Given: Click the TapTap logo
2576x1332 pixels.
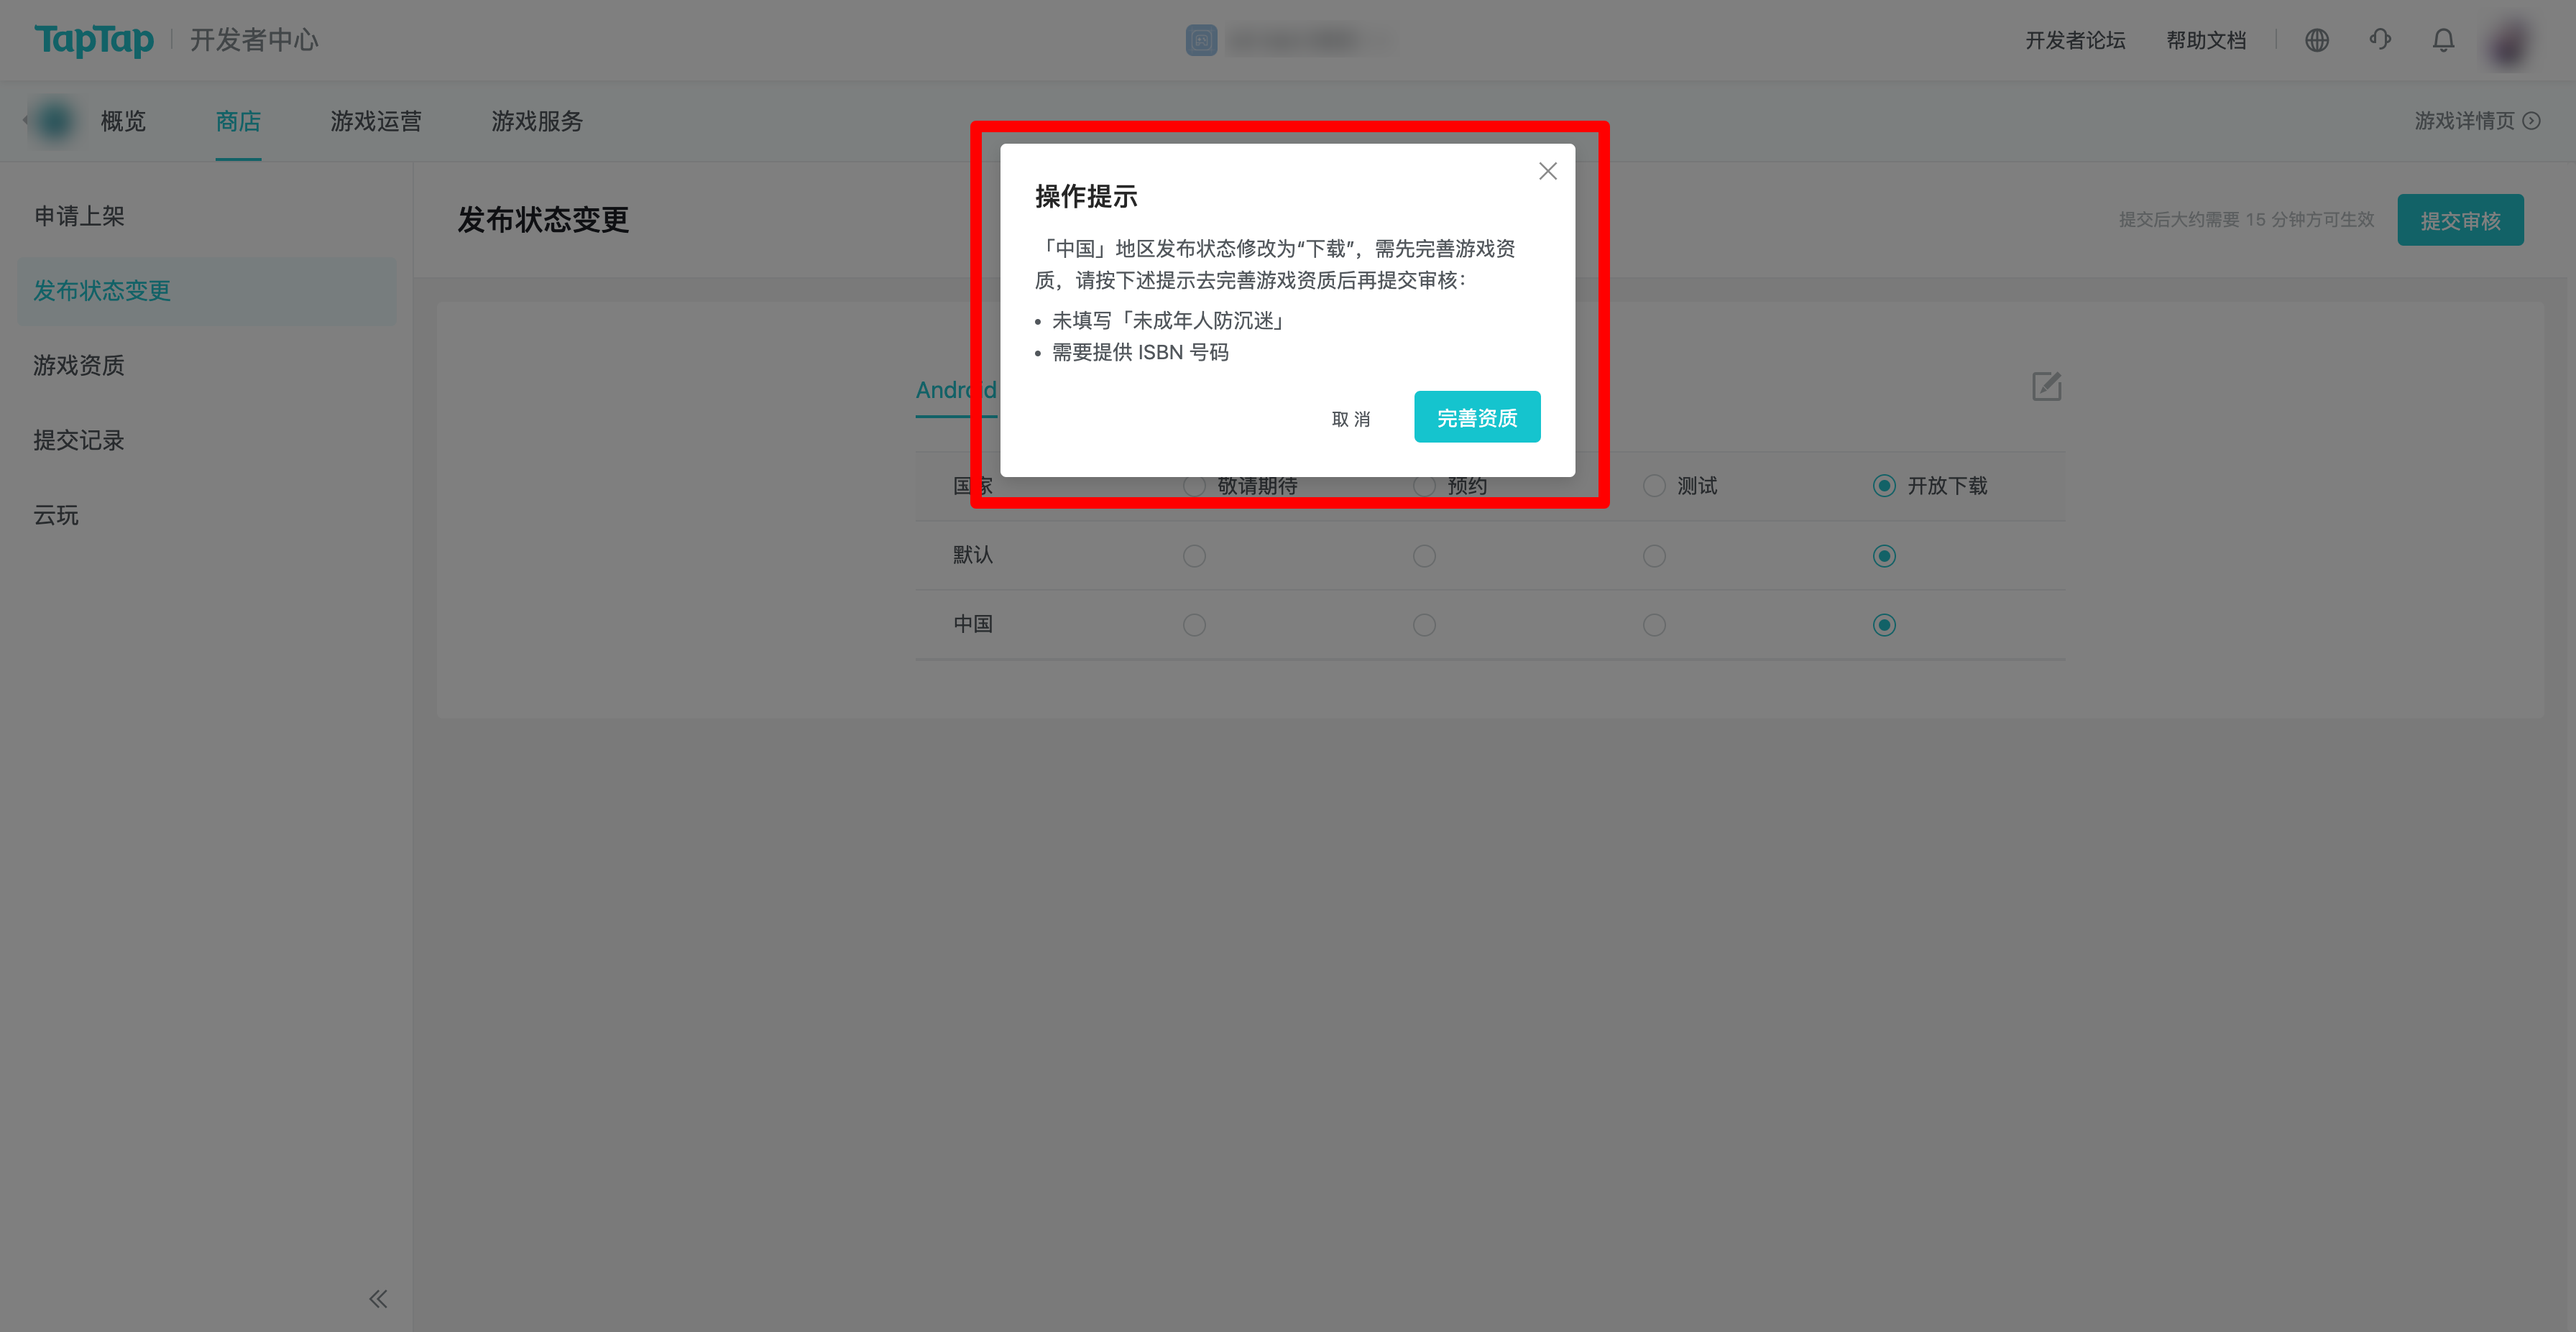Looking at the screenshot, I should [x=94, y=40].
